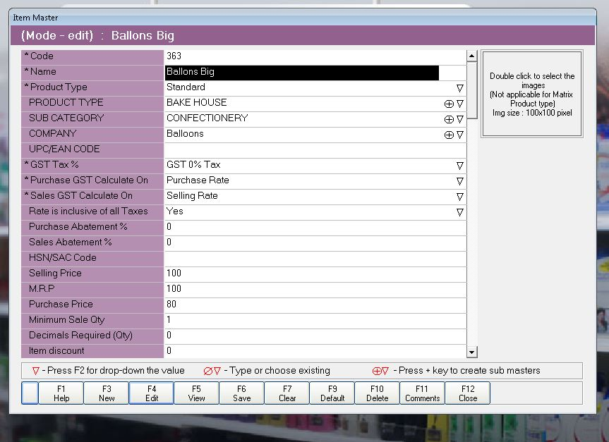The height and width of the screenshot is (442, 609).
Task: Click the Decimals Required (Qty) field
Action: coord(315,336)
